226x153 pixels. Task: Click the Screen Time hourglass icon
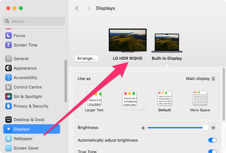9,45
